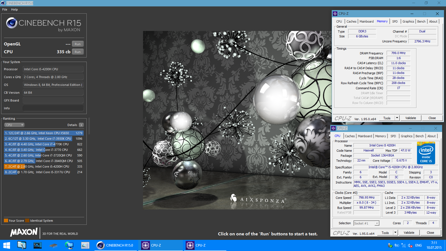
Task: Open the dark monitor-panel taskbar icon
Action: pyautogui.click(x=37, y=245)
